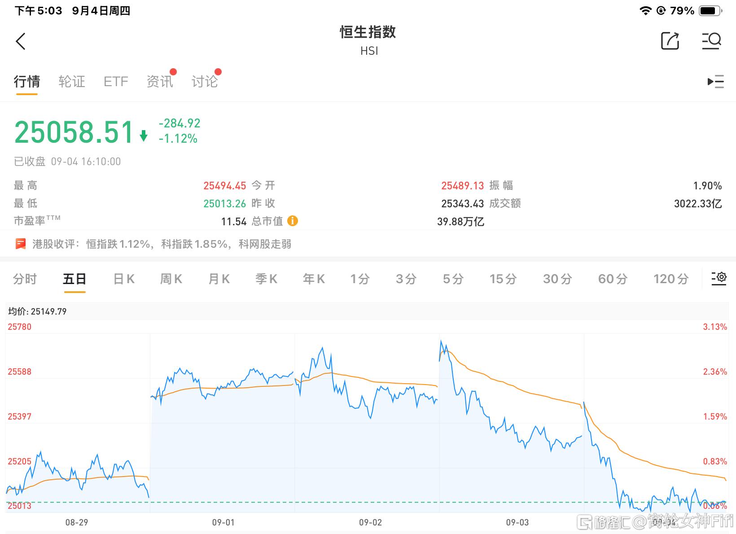
Task: Select the 60分 chart interval
Action: point(613,279)
